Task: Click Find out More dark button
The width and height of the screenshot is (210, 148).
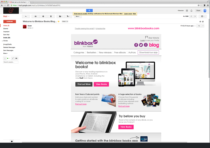Action: click(x=84, y=84)
